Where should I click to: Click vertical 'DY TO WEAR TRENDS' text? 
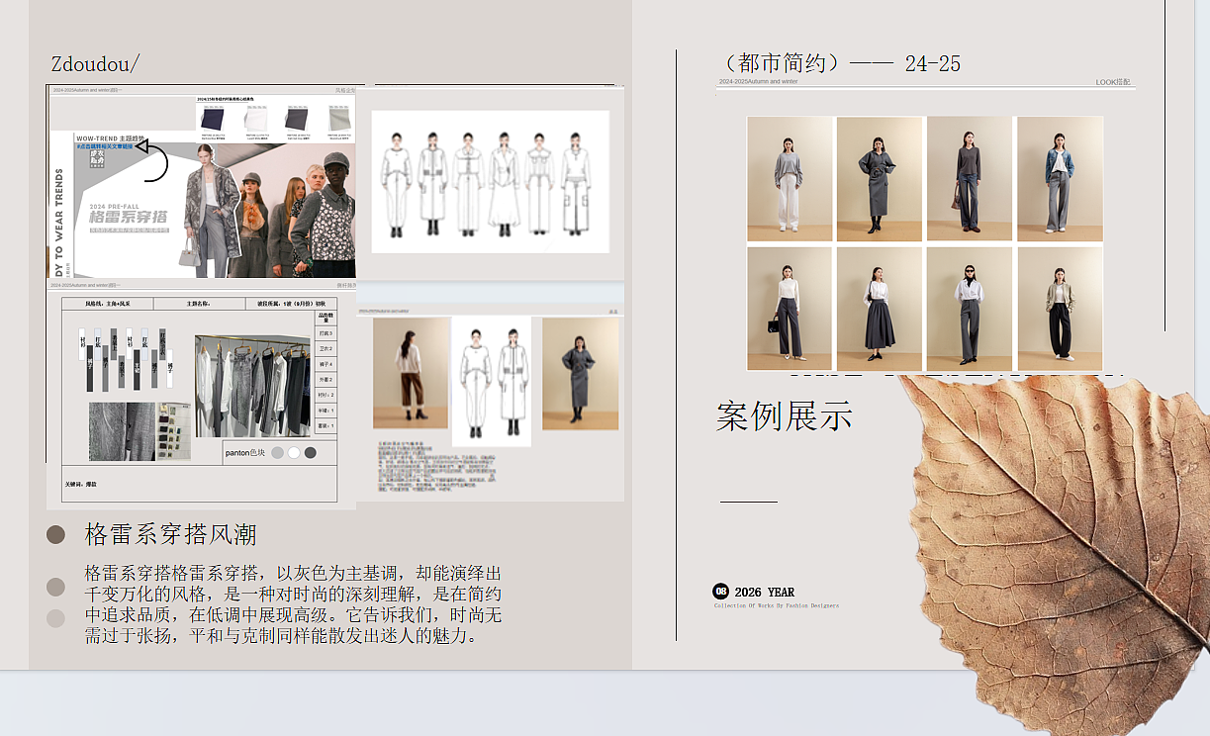[x=59, y=223]
